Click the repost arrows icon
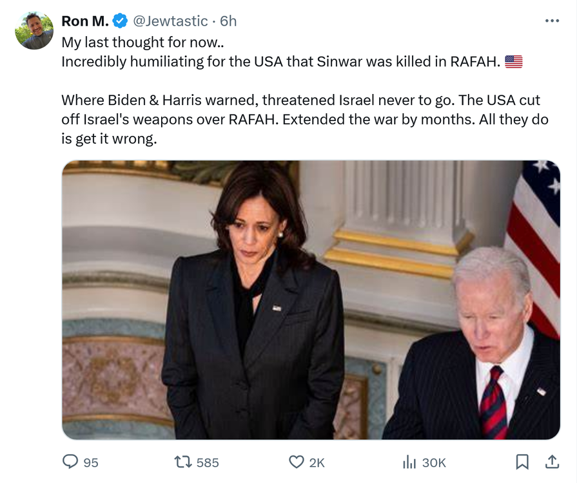 pos(182,462)
